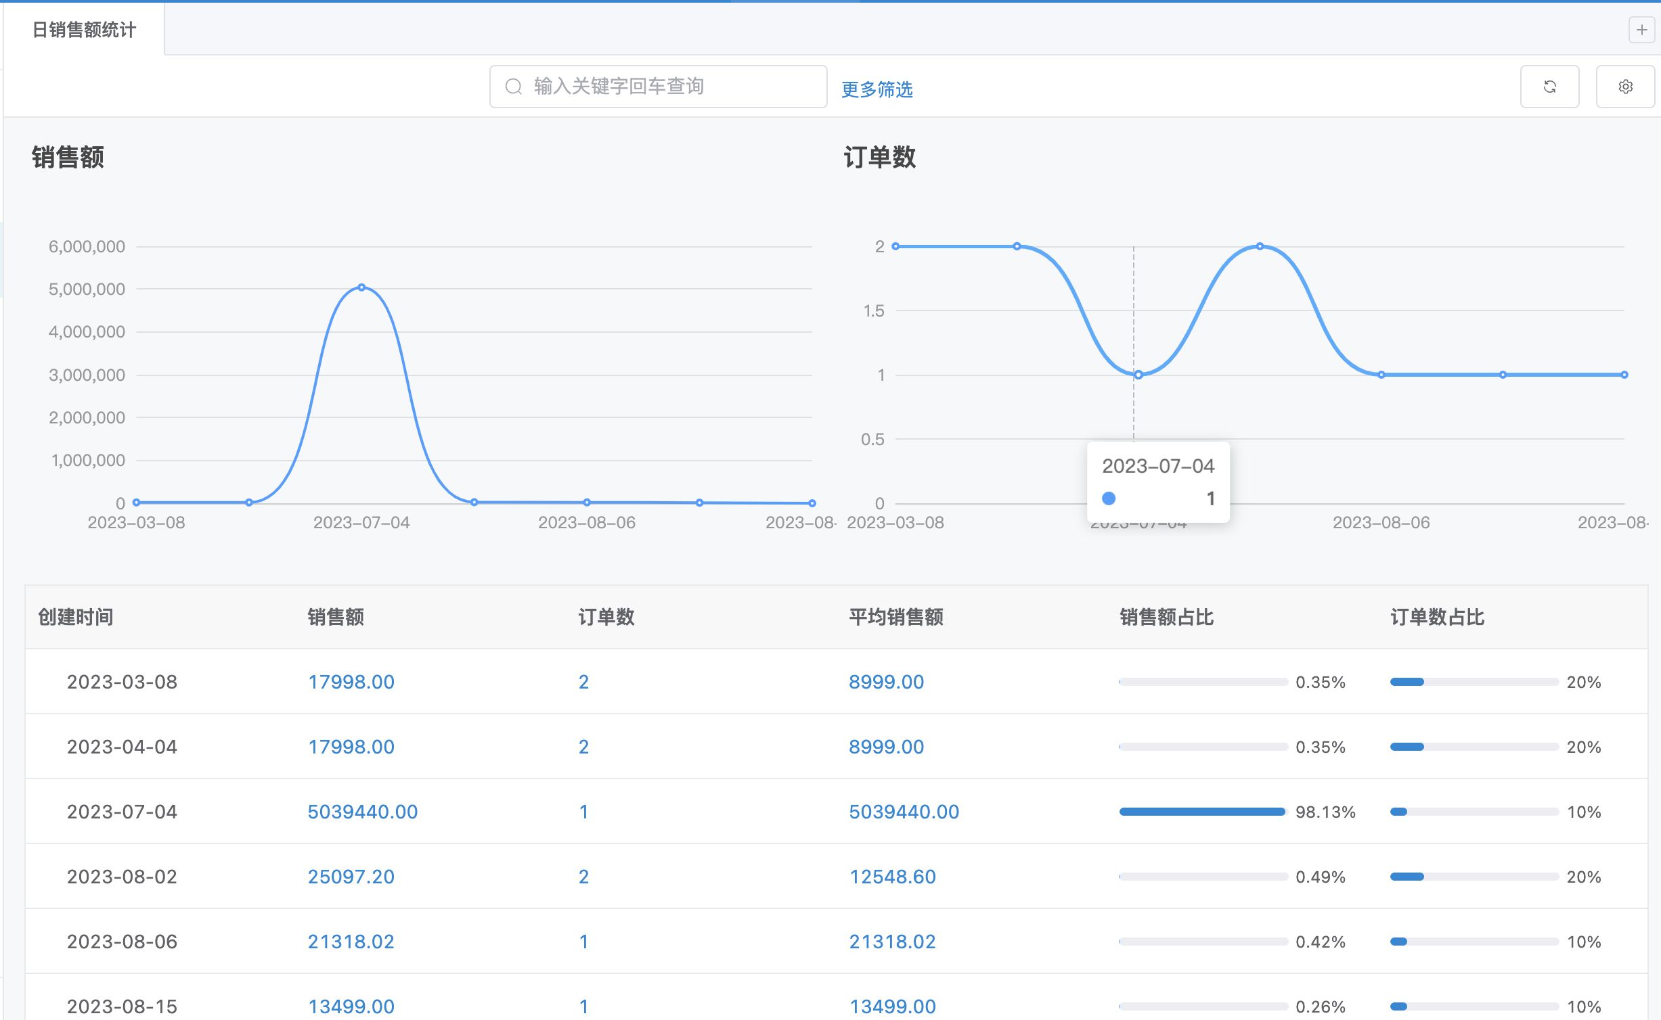
Task: Open the 更多筛选 filter link
Action: point(877,89)
